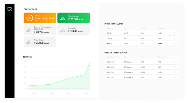Click the bar icon in Лидер борды card
Screen dimensions: 188x103
[x=29, y=42]
